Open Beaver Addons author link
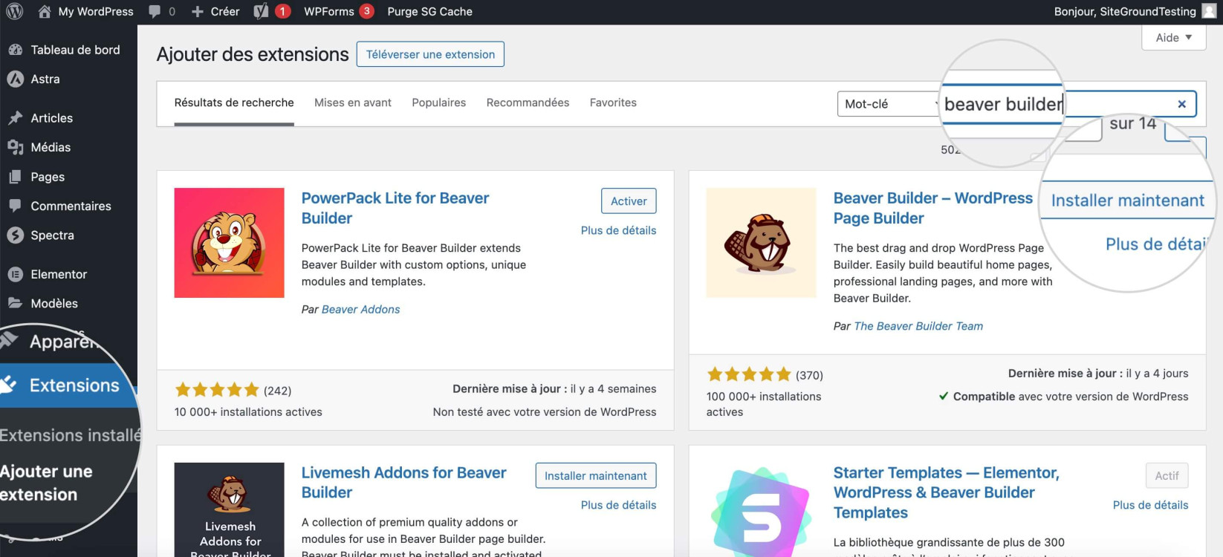 point(360,309)
